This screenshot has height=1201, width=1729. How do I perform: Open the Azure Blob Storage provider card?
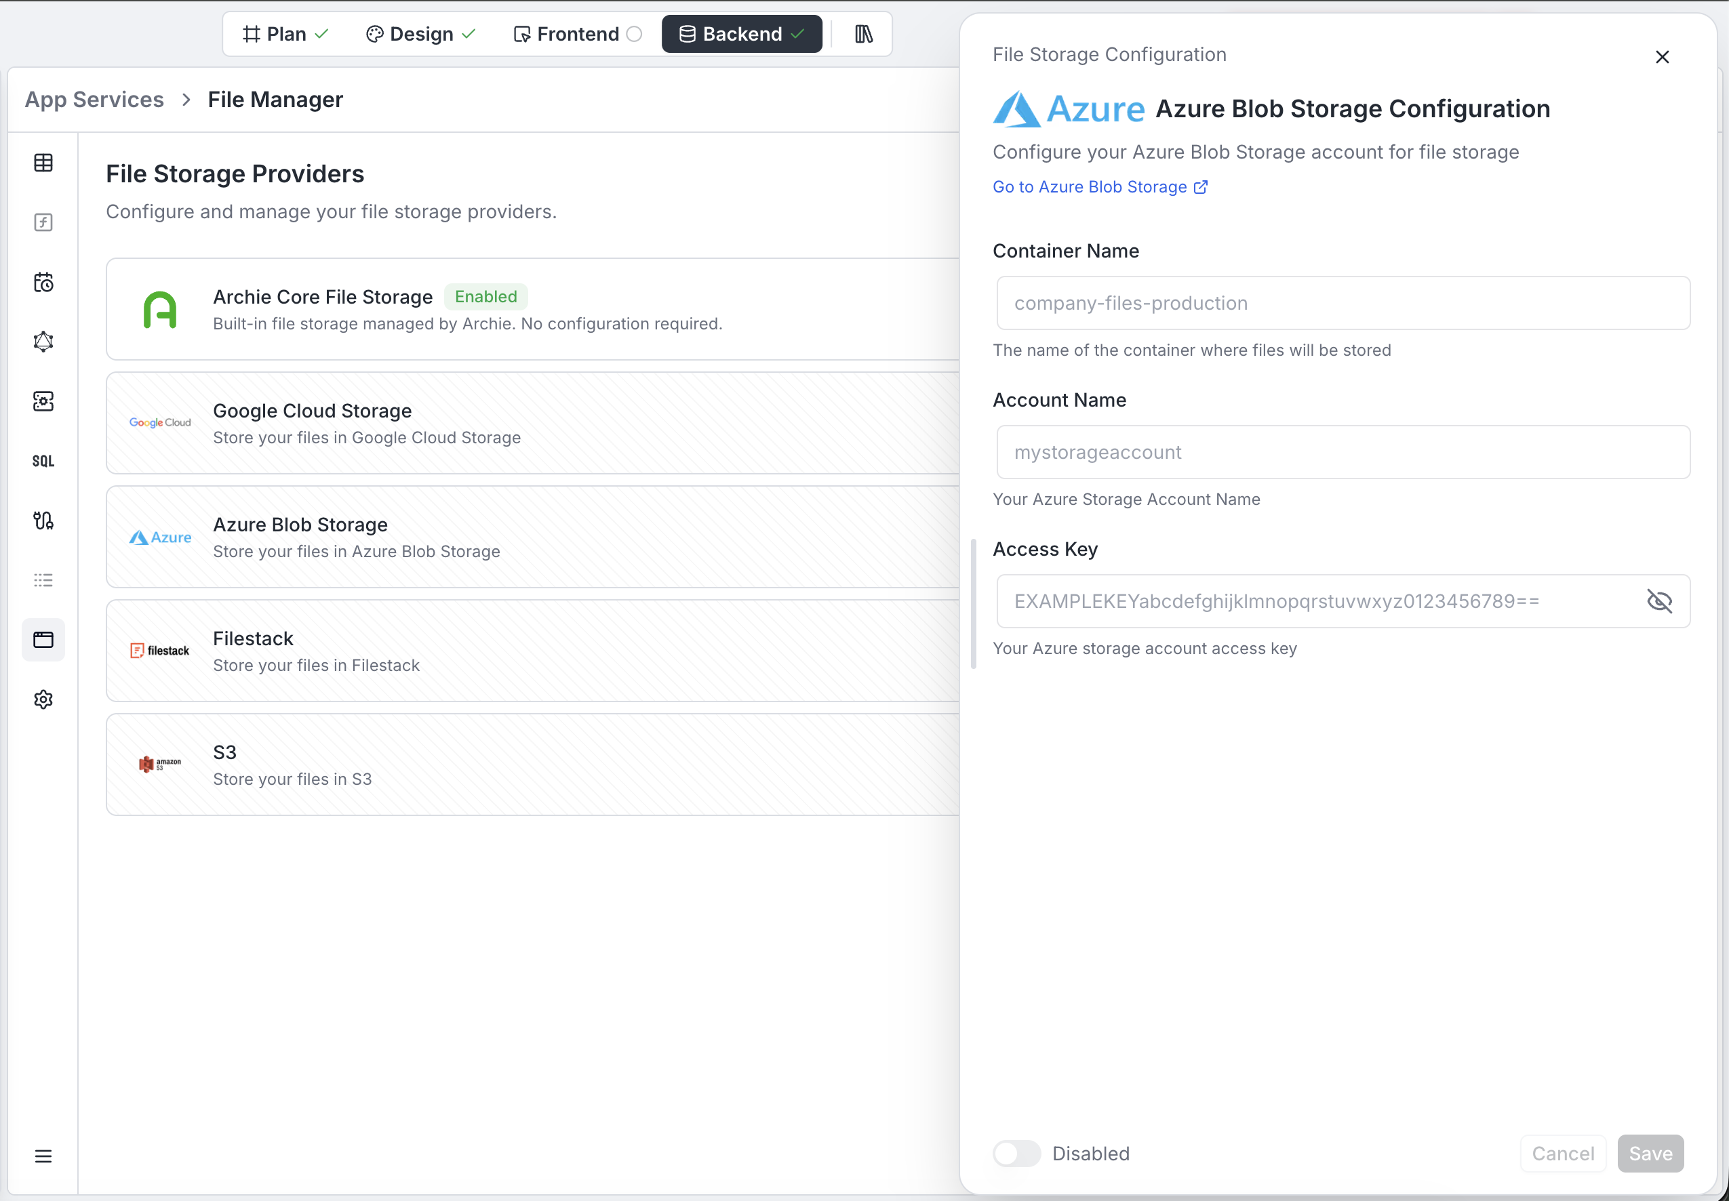tap(533, 537)
